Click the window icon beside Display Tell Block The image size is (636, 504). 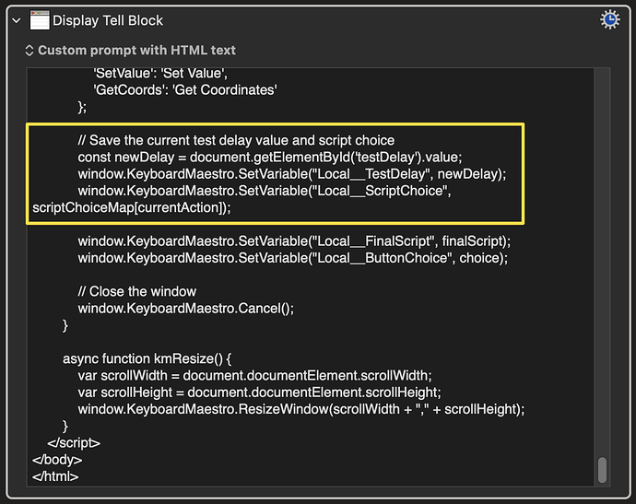(40, 20)
